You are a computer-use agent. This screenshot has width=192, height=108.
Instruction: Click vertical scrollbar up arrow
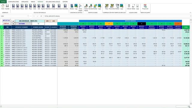tap(191, 19)
